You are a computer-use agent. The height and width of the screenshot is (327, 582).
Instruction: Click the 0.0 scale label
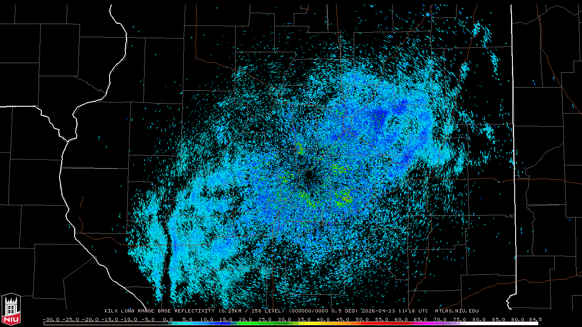(168, 319)
